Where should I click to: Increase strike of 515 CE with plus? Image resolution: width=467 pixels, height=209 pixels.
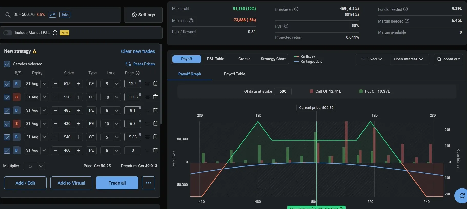tap(79, 84)
